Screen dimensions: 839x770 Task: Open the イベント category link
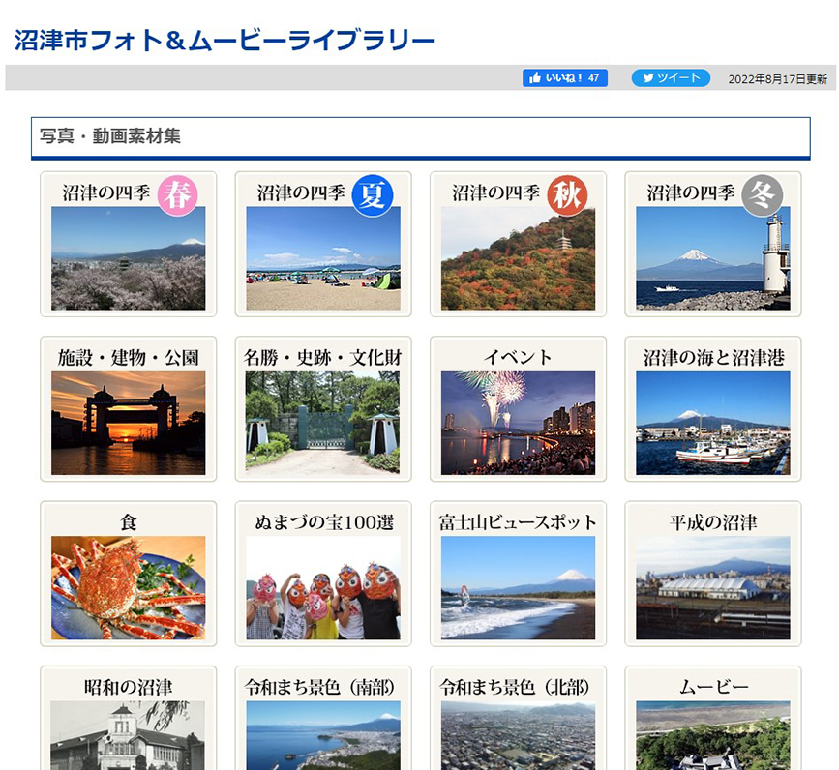click(x=518, y=357)
